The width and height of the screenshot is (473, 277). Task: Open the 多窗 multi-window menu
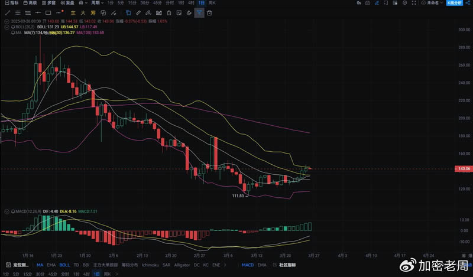[x=48, y=3]
